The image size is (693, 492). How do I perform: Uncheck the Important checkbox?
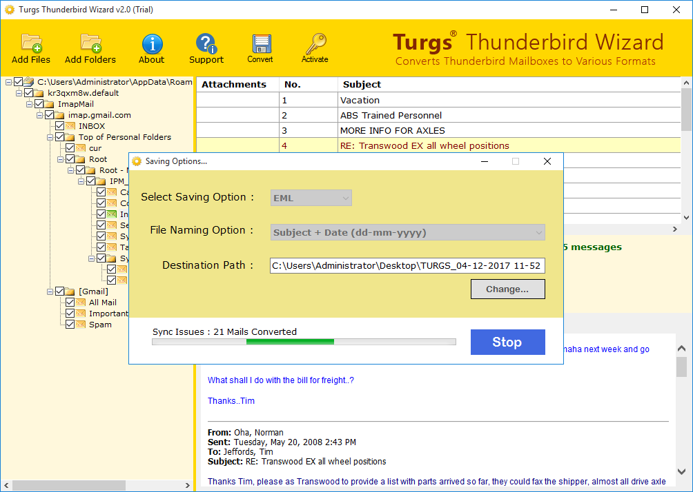pyautogui.click(x=70, y=314)
